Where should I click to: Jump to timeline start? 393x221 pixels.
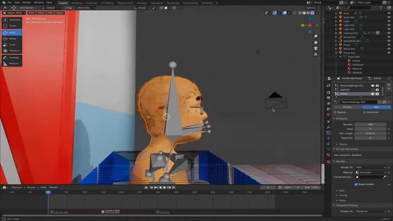[152, 187]
